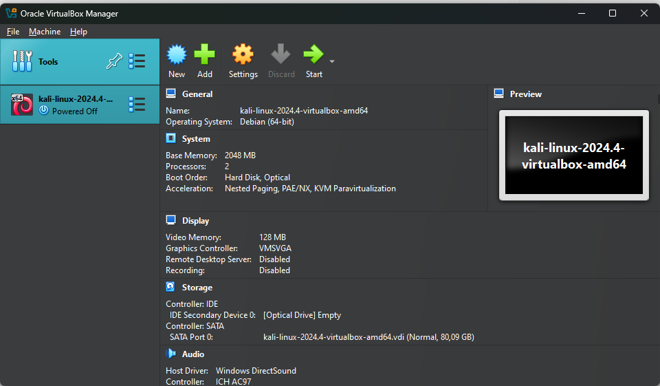This screenshot has height=386, width=660.
Task: Open the kali-linux machine list menu icon
Action: click(x=137, y=104)
